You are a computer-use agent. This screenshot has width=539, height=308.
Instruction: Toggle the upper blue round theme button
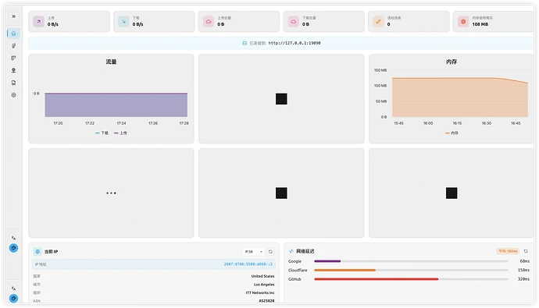[x=14, y=248]
